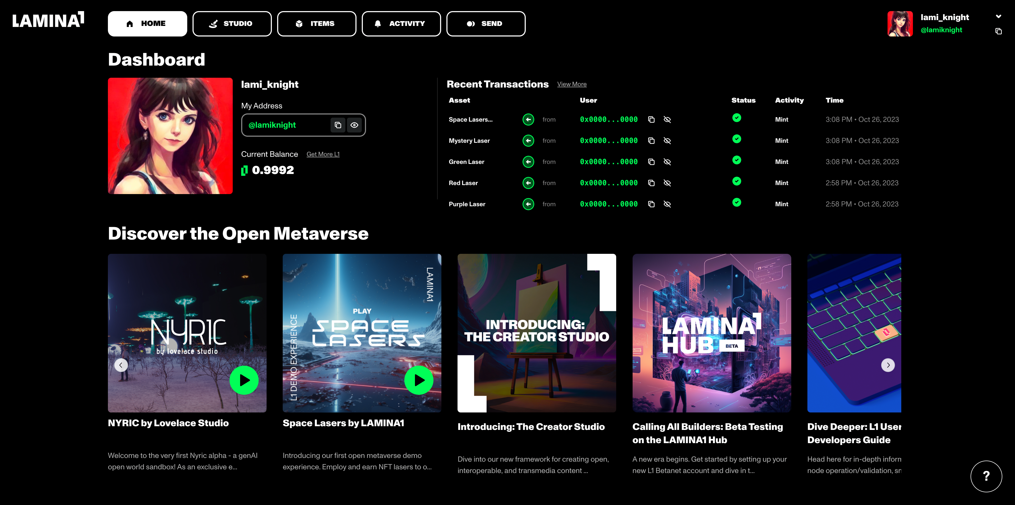Toggle address visibility in Green Laser row
Screen dimensions: 1015x505
click(667, 162)
